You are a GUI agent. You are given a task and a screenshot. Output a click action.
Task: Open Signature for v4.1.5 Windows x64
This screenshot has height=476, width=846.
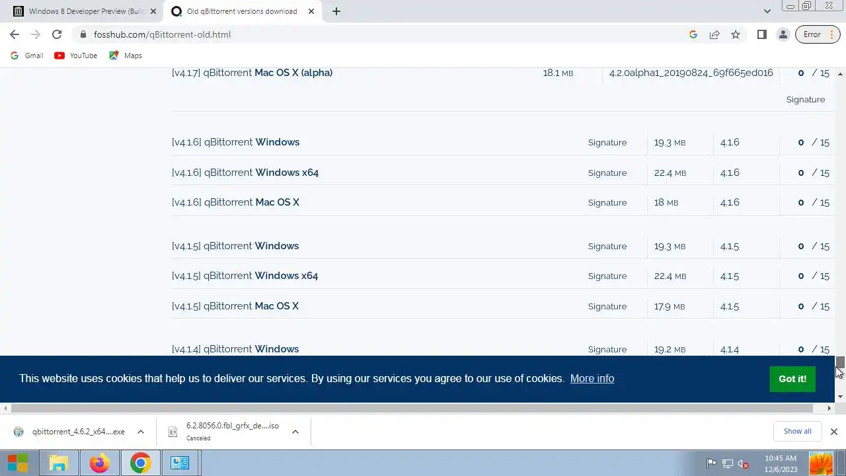tap(607, 276)
